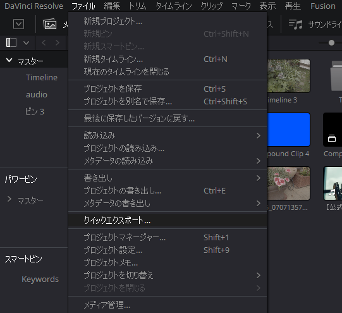Choose プロジェクトを別名で保存...
This screenshot has height=313, width=342.
pyautogui.click(x=168, y=101)
